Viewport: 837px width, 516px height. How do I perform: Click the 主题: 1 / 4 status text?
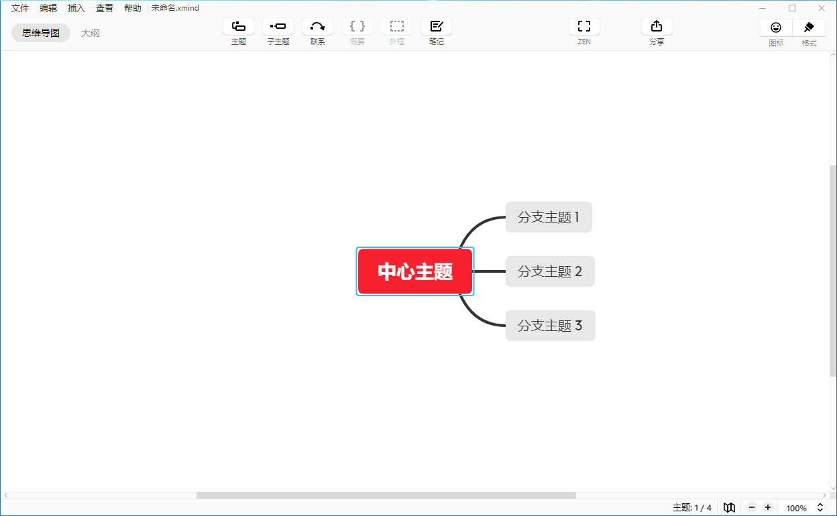[x=692, y=508]
